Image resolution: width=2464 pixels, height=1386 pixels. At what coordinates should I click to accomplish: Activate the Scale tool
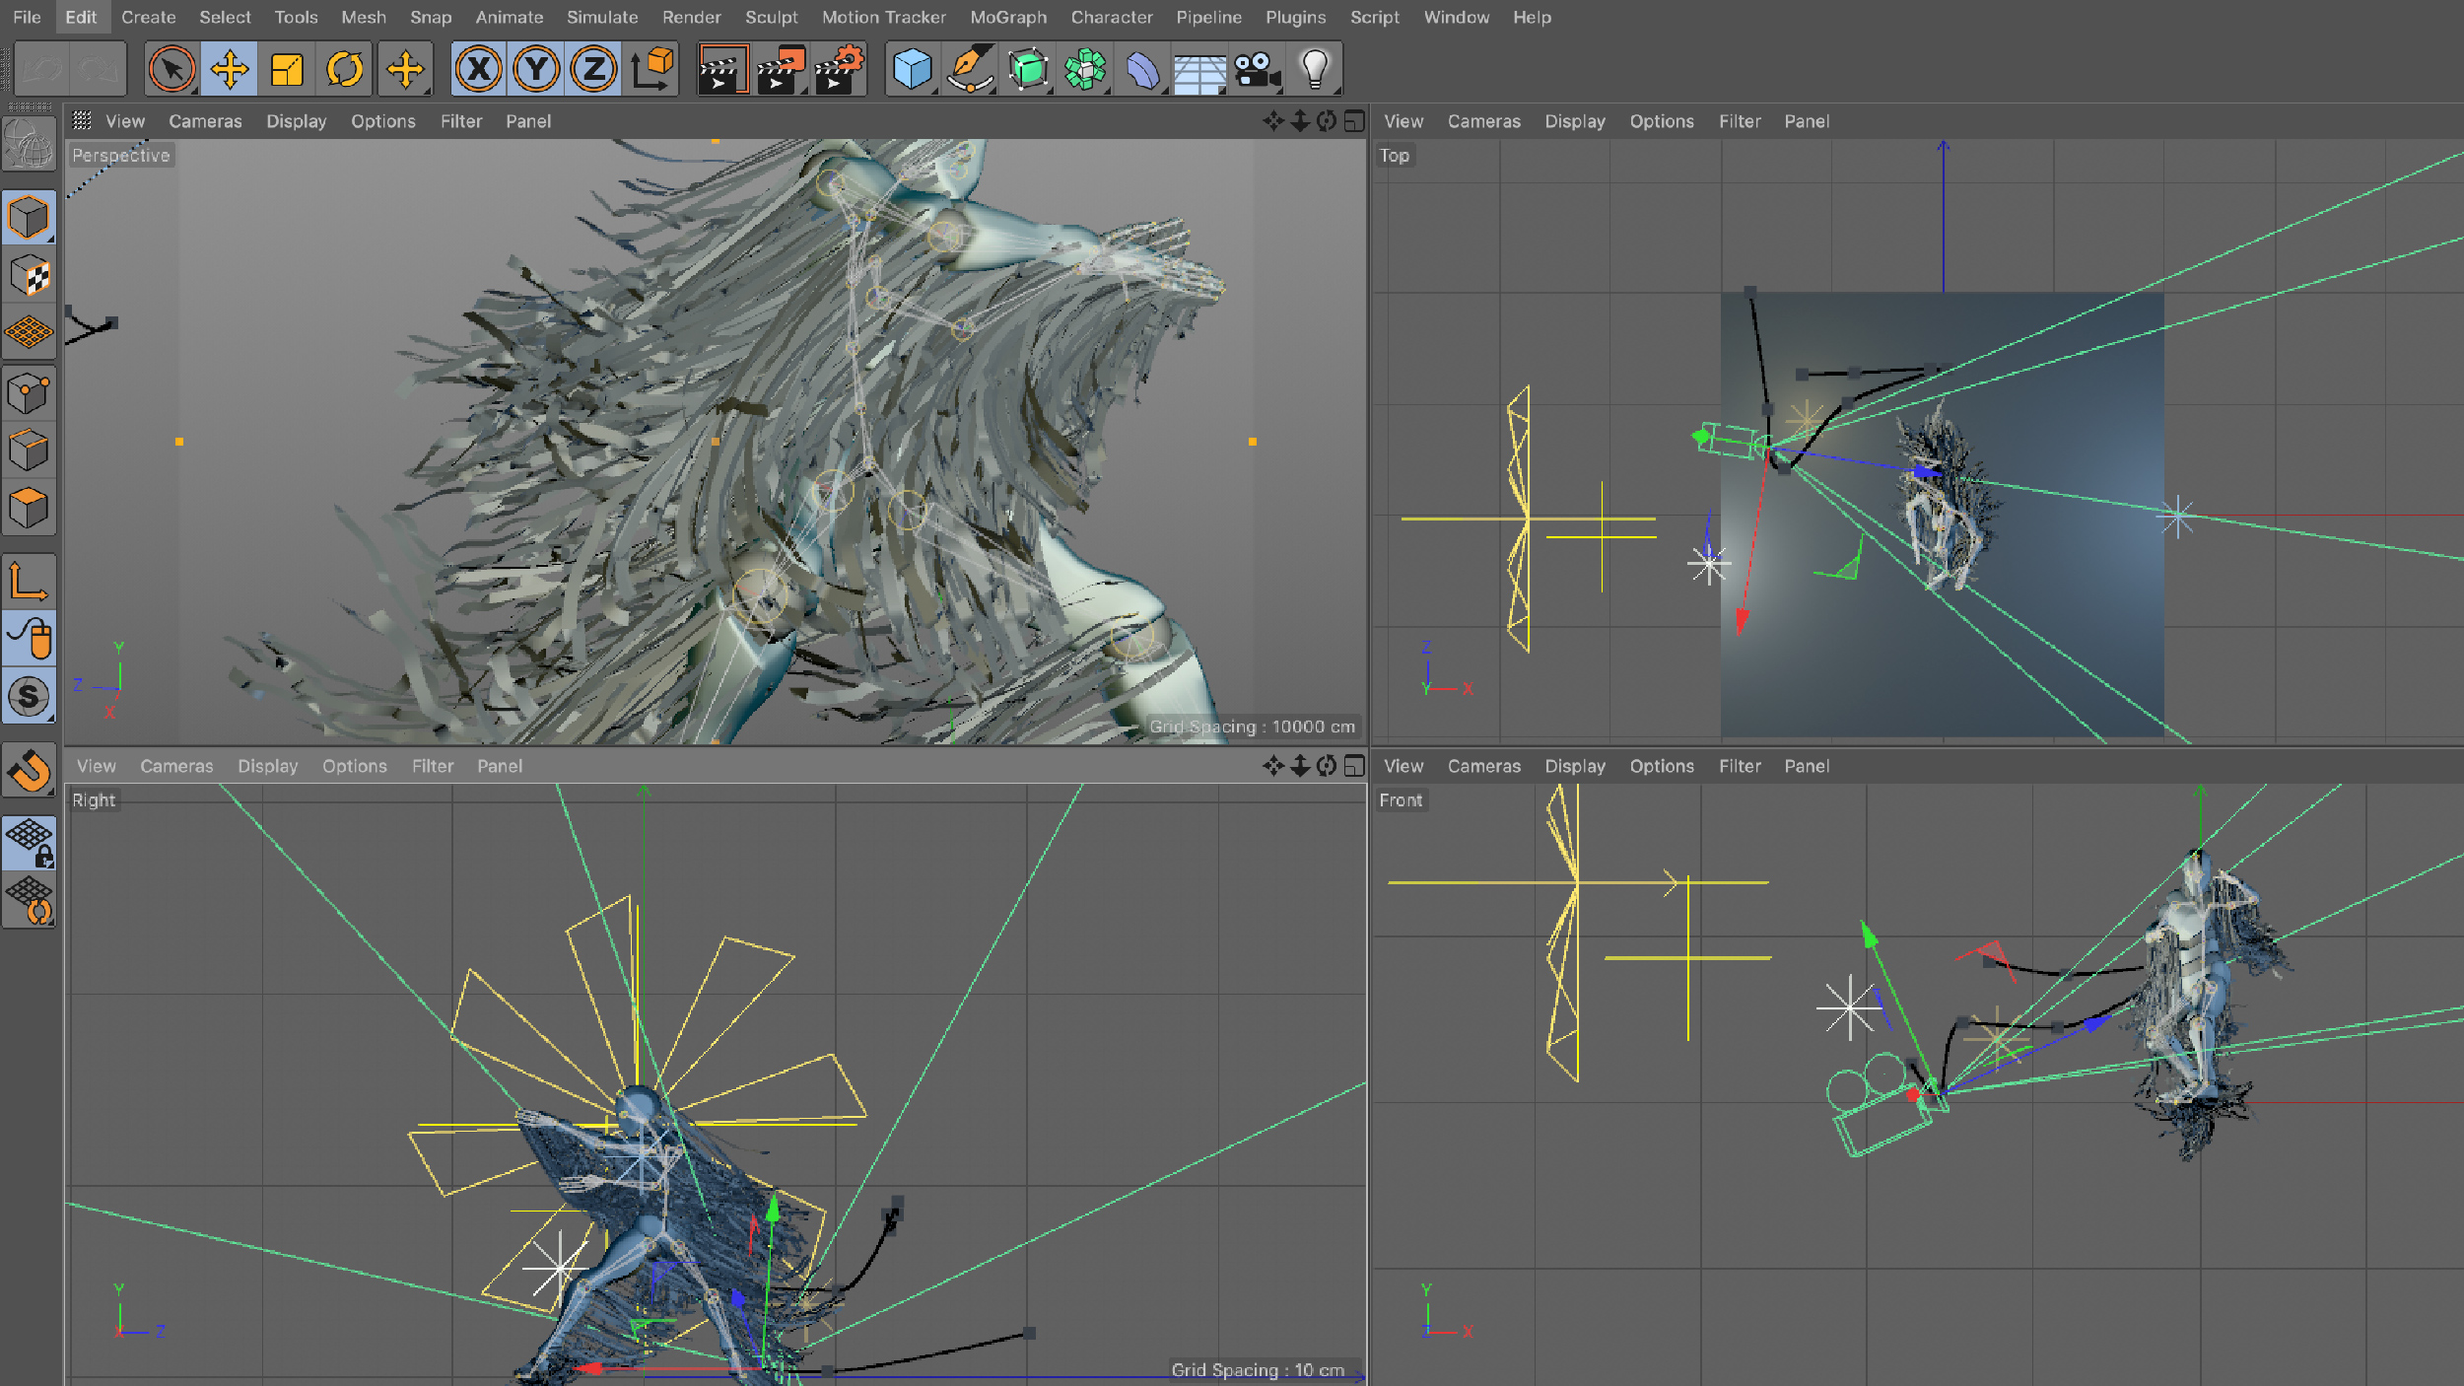point(287,69)
